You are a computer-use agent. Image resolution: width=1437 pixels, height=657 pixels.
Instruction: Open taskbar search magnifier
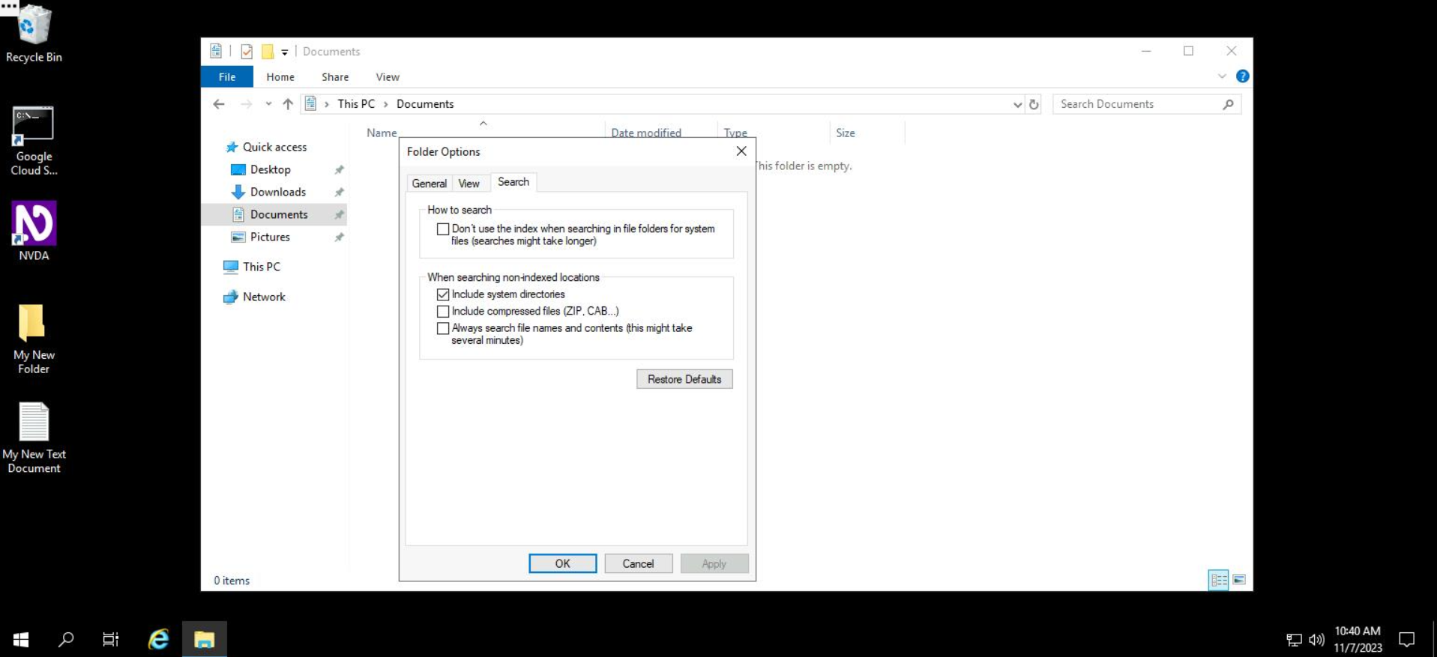(66, 639)
